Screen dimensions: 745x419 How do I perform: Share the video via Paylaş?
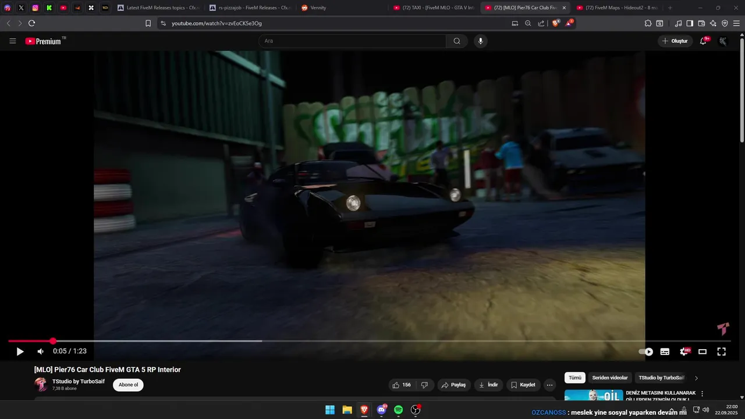click(x=454, y=385)
